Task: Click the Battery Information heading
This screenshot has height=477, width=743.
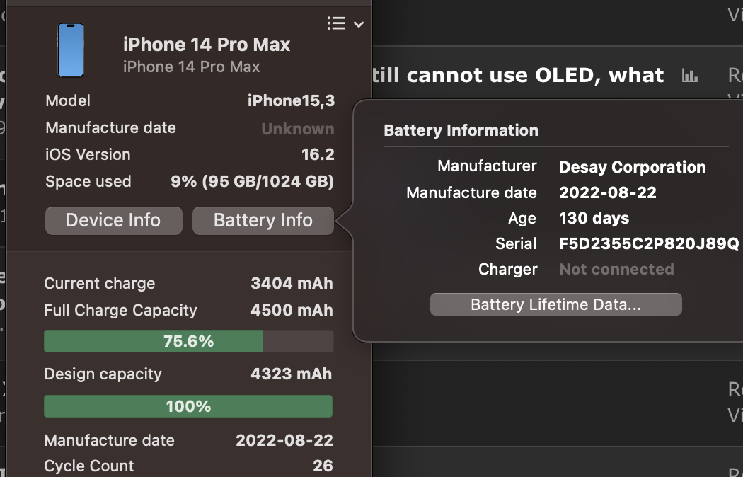Action: click(461, 130)
